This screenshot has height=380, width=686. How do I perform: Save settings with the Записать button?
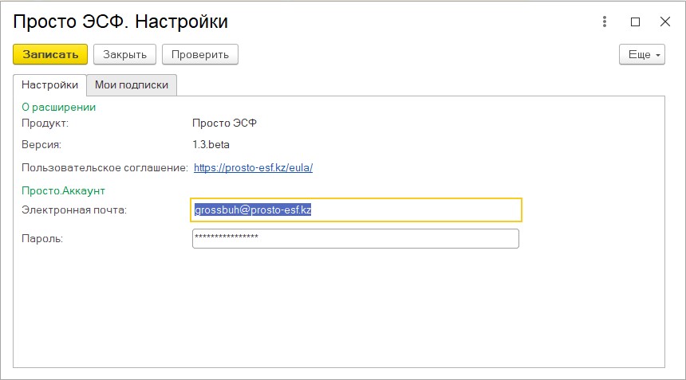click(50, 55)
